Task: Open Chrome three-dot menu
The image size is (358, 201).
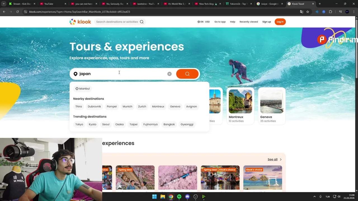Action: 354,12
